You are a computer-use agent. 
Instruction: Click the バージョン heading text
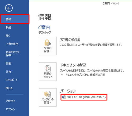[68, 91]
